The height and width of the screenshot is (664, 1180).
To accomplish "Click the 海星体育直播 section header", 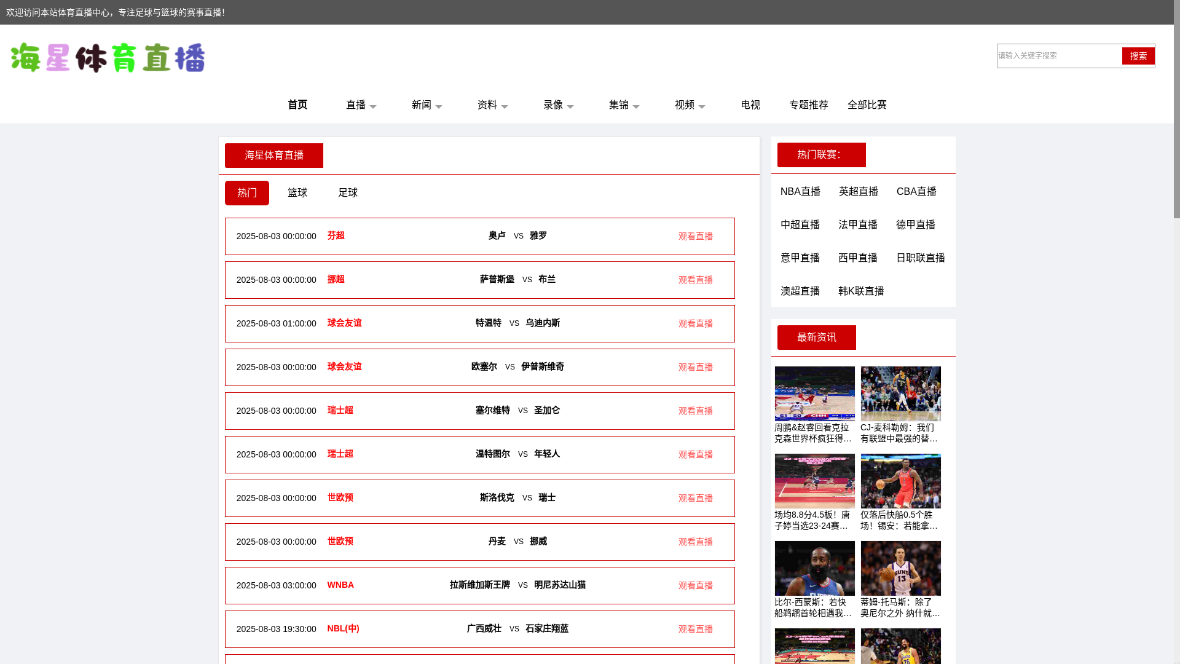I will tap(274, 156).
